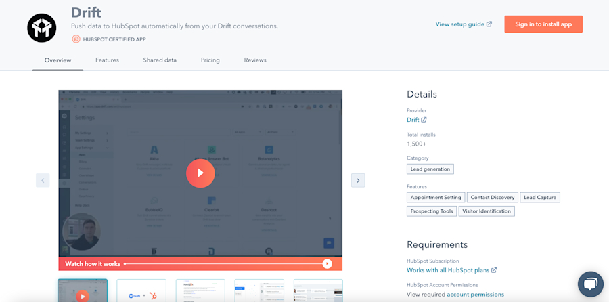Open the View setup guide link
The width and height of the screenshot is (609, 302).
coord(460,24)
